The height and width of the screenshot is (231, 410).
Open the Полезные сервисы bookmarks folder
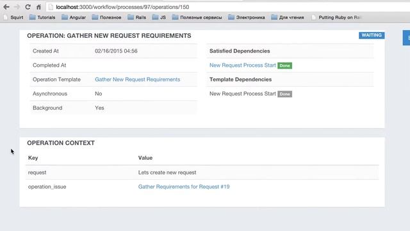[x=197, y=17]
